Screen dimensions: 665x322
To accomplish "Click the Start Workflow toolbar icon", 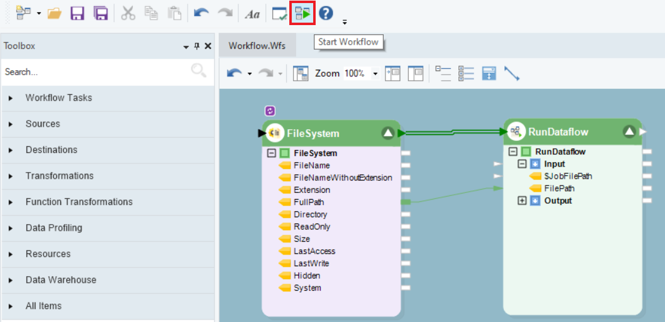I will (x=302, y=13).
